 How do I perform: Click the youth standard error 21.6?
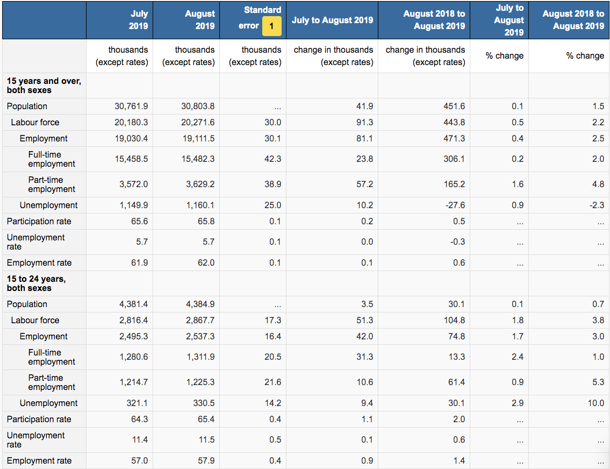click(272, 382)
